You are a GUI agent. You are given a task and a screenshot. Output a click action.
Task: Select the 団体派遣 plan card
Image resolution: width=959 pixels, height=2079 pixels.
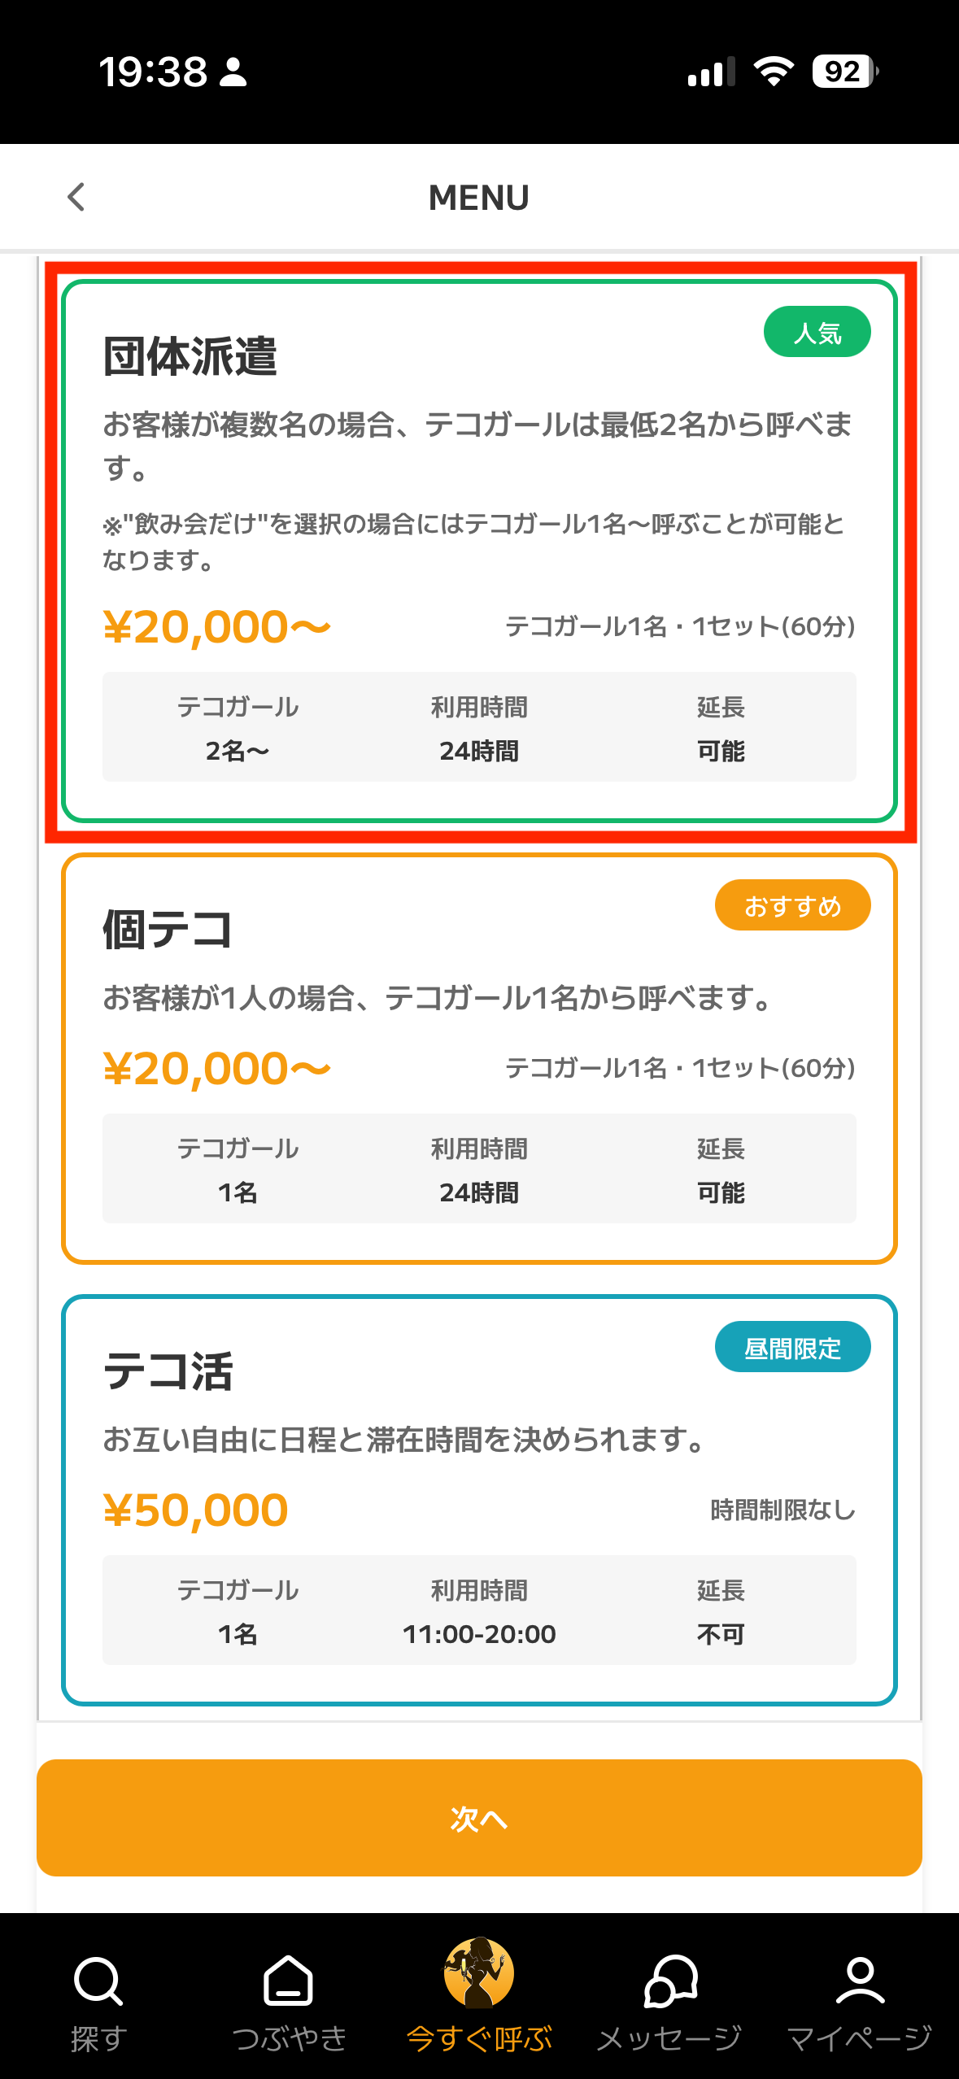(x=479, y=551)
